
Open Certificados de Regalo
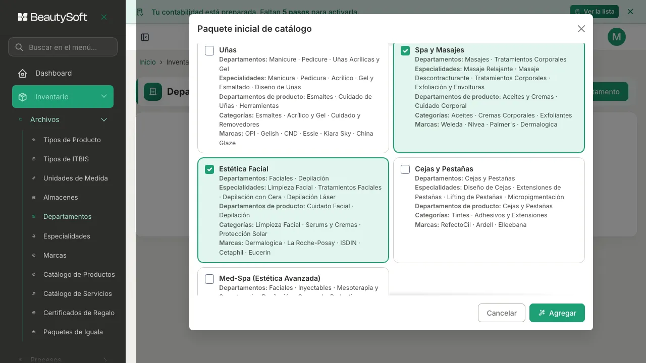tap(79, 313)
